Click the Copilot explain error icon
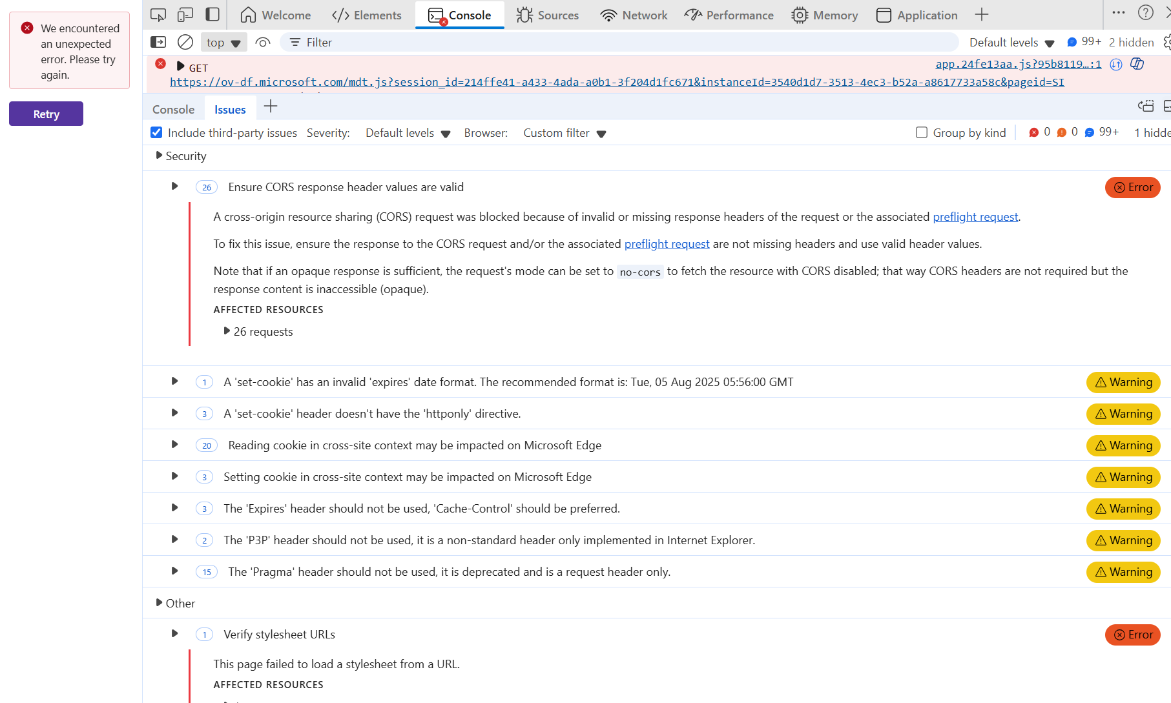The height and width of the screenshot is (703, 1171). [1137, 64]
